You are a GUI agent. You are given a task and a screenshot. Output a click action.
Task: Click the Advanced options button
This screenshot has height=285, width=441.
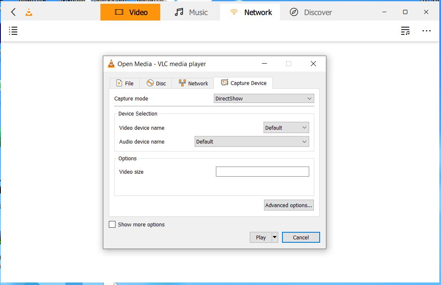[289, 205]
